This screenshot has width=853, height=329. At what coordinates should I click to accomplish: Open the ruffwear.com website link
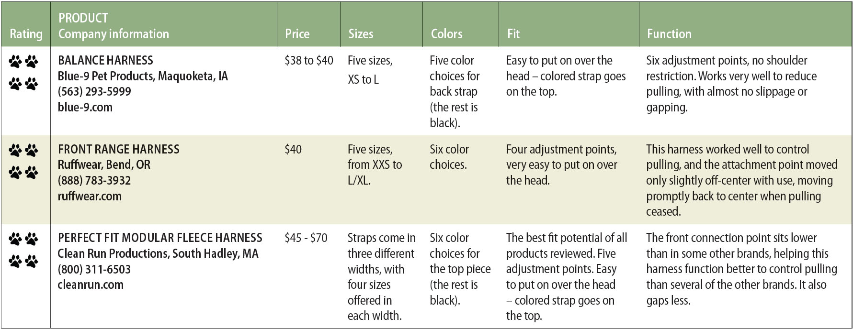pos(90,196)
